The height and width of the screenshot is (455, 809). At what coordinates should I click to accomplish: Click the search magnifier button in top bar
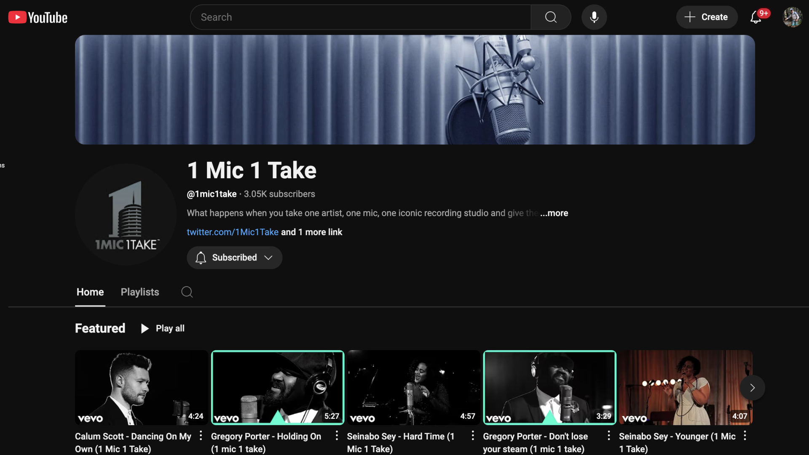coord(551,17)
